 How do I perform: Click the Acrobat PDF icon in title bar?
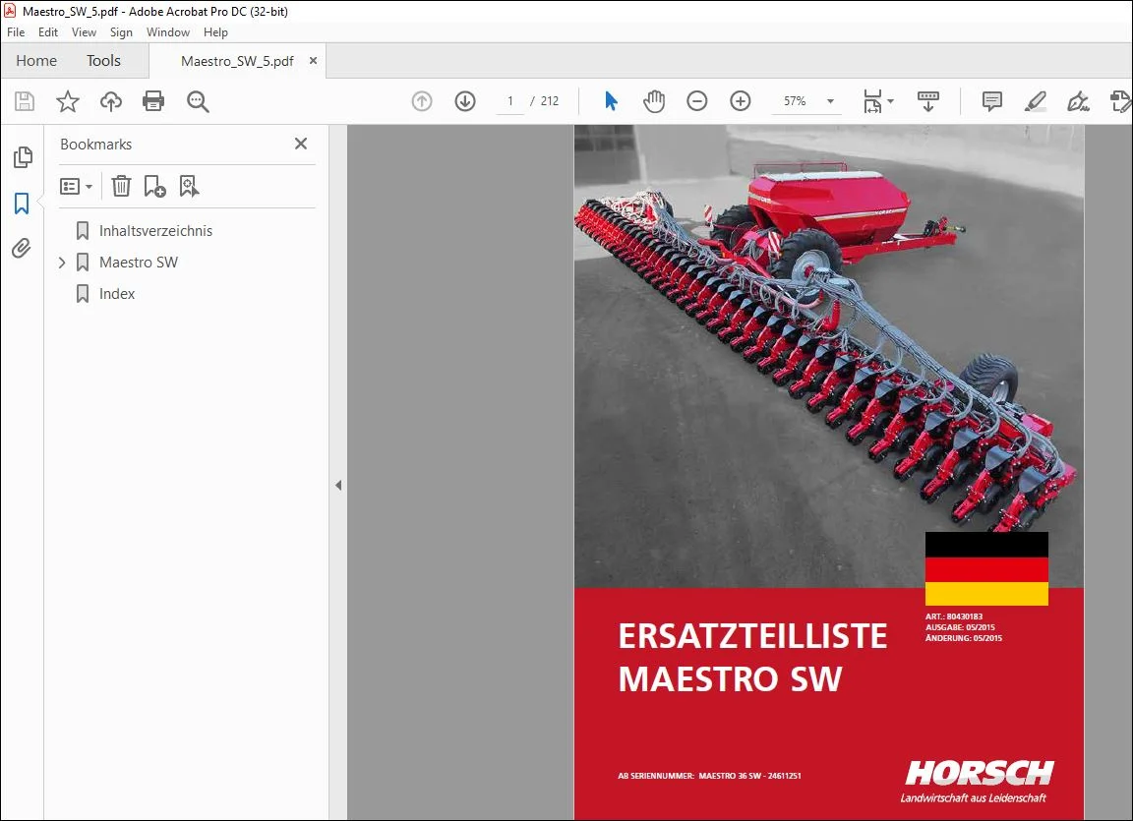pos(10,11)
